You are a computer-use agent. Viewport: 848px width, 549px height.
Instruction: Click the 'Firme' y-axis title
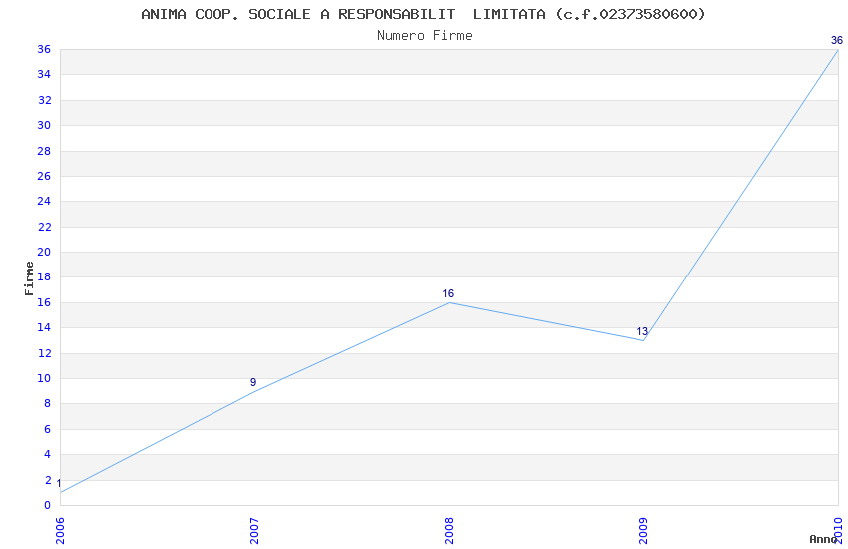tap(29, 278)
